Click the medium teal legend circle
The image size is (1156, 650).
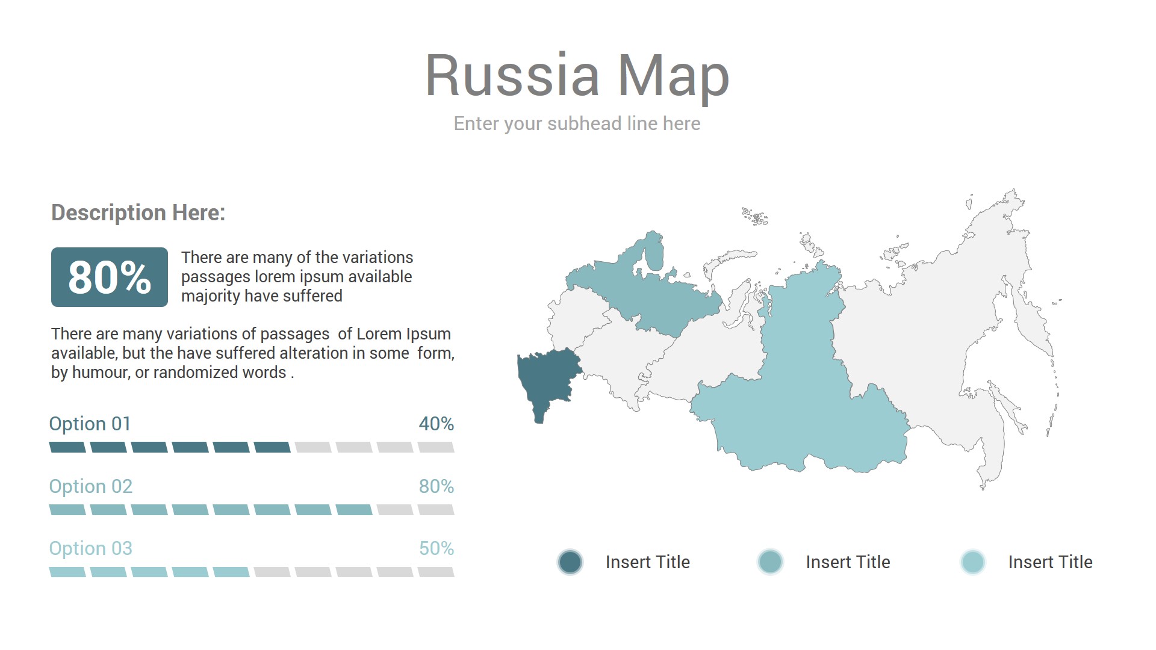(770, 562)
